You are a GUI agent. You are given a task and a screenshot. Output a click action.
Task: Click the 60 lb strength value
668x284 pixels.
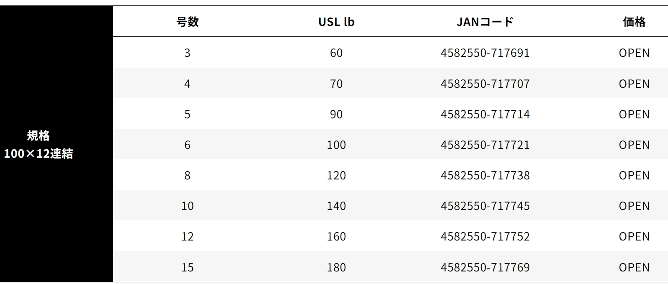point(336,53)
